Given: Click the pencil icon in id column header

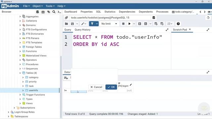Looking at the screenshot, I should point(131,85).
